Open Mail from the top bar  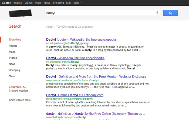pyautogui.click(x=69, y=3)
